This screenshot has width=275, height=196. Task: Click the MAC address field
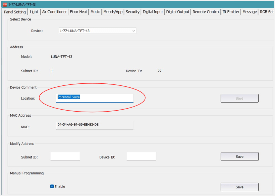coord(95,126)
